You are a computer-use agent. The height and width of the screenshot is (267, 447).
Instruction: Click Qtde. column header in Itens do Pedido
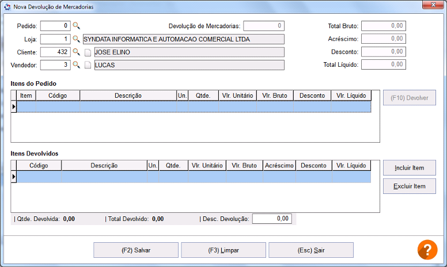coord(203,96)
